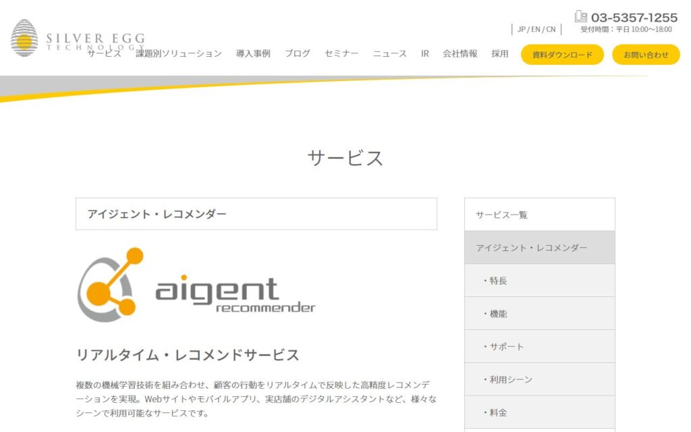Click the phone icon beside 03-5357-1255
691x432 pixels.
(580, 17)
